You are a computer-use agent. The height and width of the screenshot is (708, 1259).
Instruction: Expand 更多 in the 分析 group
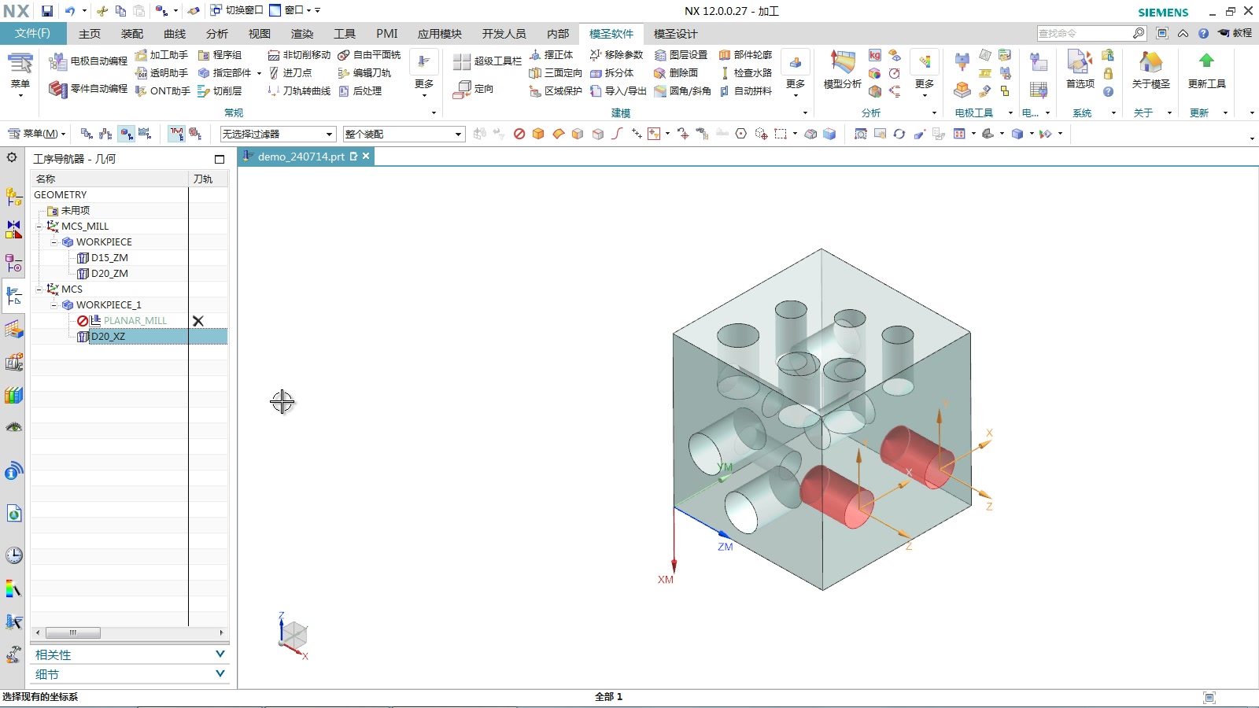click(925, 72)
